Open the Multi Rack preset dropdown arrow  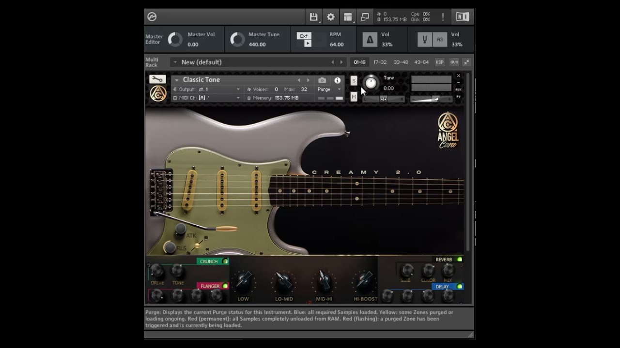click(174, 62)
